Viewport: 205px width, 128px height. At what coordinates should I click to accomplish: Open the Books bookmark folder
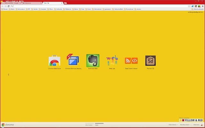click(75, 9)
